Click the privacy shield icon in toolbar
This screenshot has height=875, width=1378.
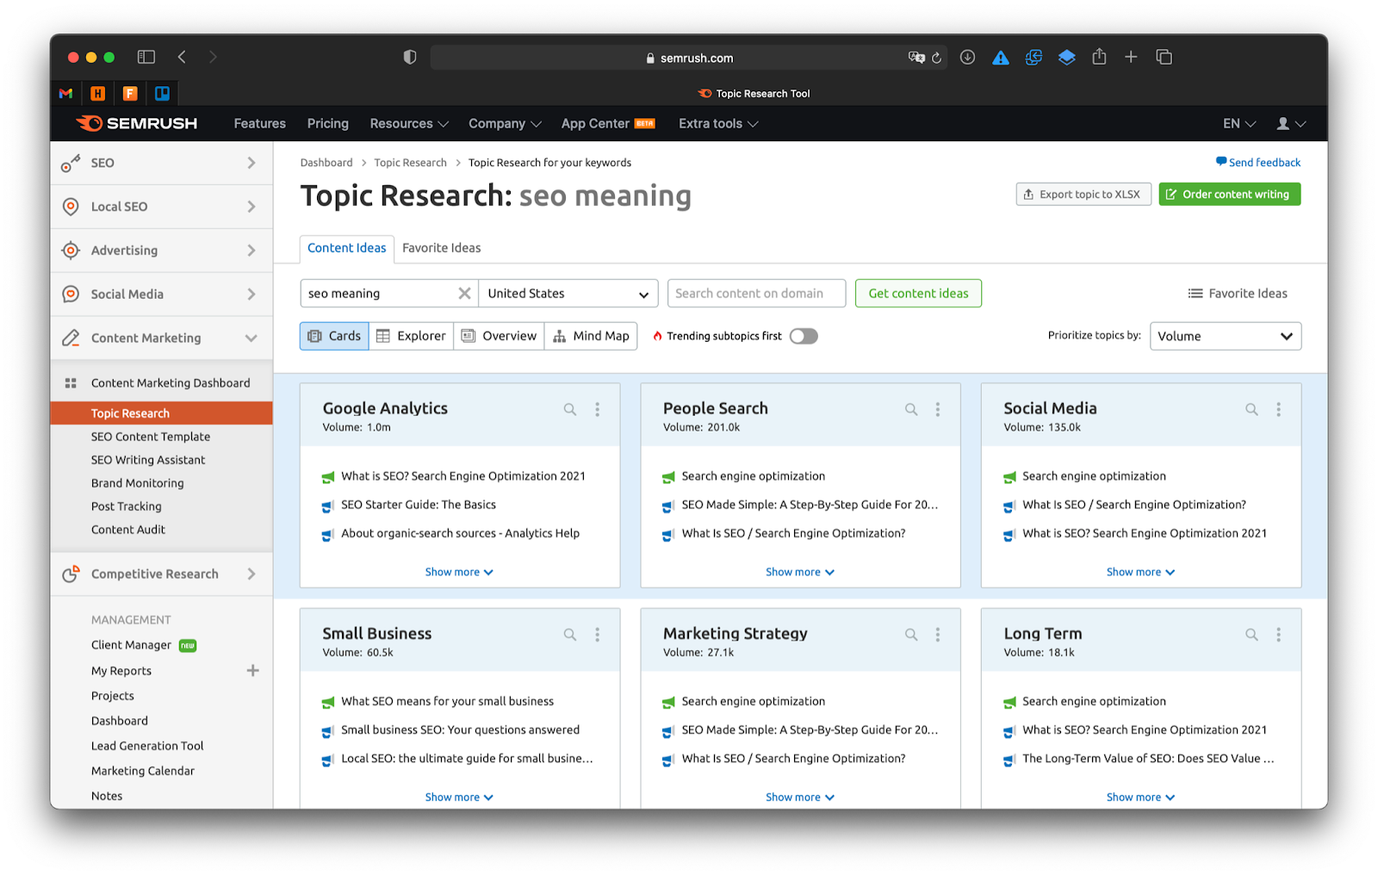410,57
